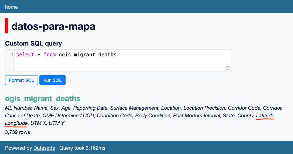293x154 pixels.
Task: Click the 3,739 rows count text
Action: 17,132
